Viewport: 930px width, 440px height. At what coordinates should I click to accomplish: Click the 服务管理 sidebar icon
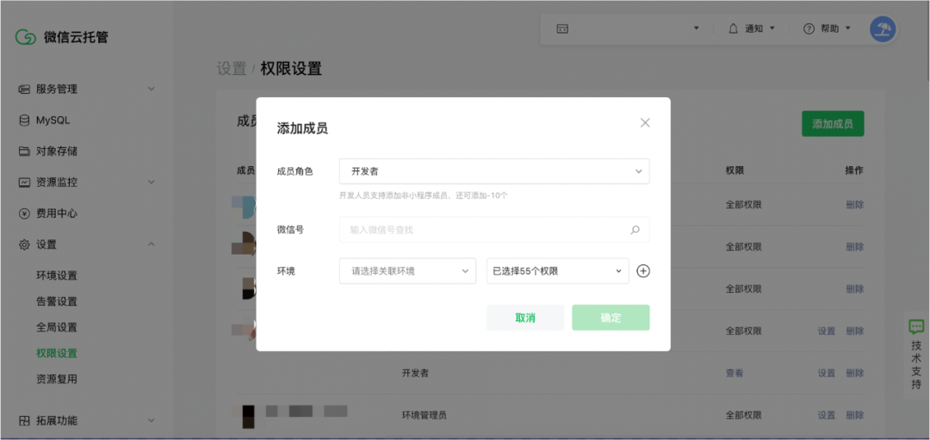point(24,89)
